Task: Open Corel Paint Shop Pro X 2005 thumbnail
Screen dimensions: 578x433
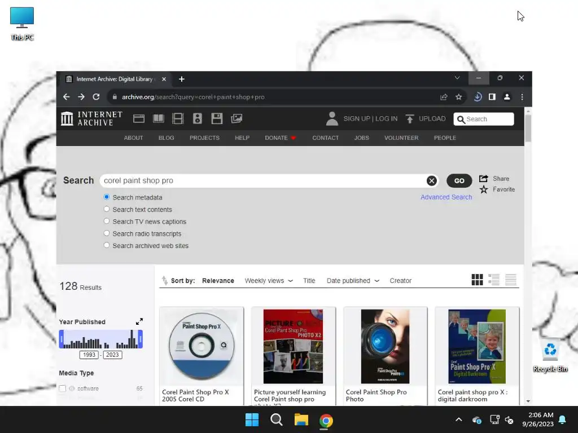Action: pos(202,346)
